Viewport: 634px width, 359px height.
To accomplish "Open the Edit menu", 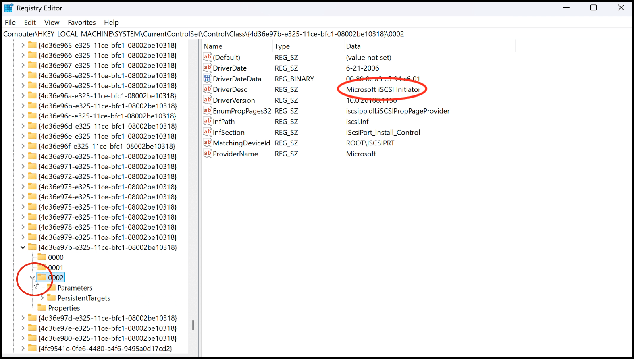I will pos(30,23).
